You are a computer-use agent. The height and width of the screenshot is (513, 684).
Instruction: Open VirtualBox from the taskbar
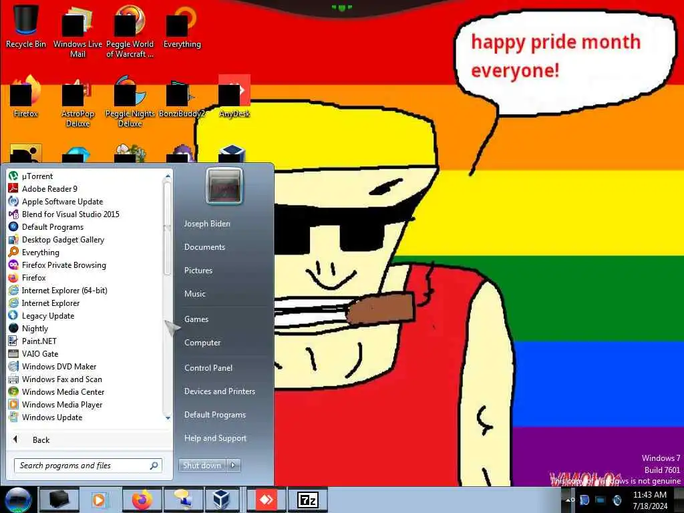click(222, 500)
